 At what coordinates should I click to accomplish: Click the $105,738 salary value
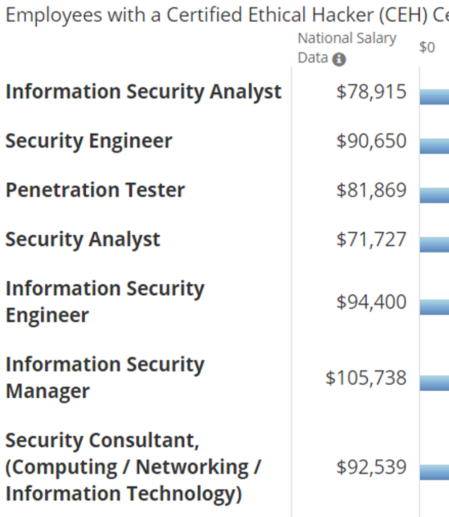366,378
